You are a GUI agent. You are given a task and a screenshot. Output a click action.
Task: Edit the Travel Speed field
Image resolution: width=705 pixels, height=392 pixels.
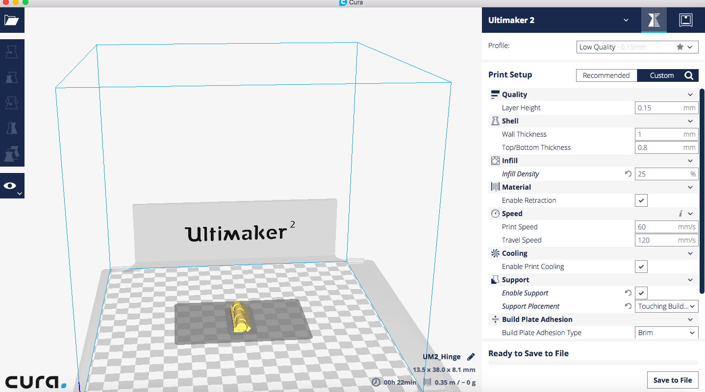(666, 240)
